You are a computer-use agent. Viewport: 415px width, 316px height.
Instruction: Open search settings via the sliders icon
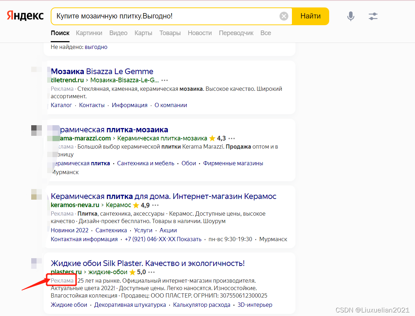point(373,16)
